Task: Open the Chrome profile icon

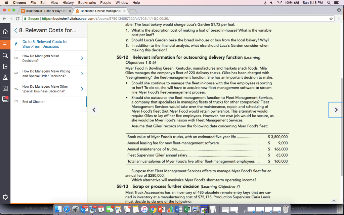Action: 339,10
